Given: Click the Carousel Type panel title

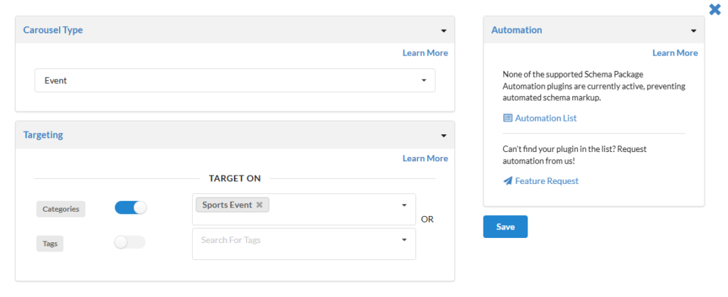Looking at the screenshot, I should [53, 31].
